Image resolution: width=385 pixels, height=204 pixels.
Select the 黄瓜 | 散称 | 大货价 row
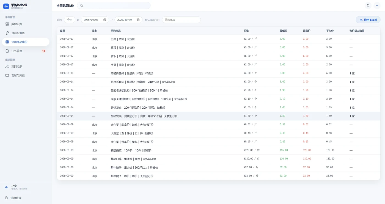(x=219, y=48)
